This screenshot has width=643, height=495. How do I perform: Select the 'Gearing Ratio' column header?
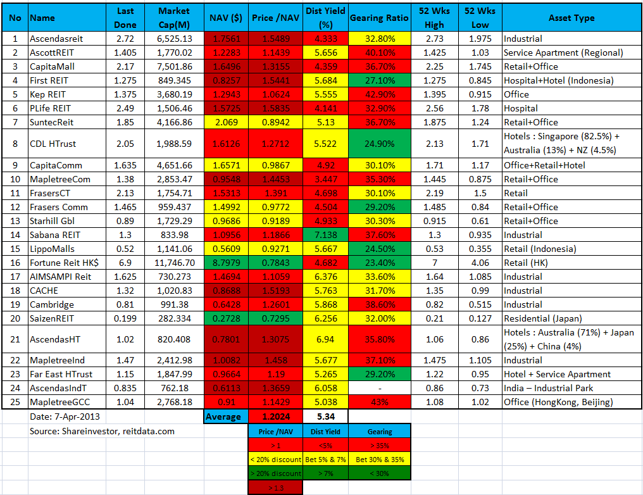pyautogui.click(x=379, y=18)
